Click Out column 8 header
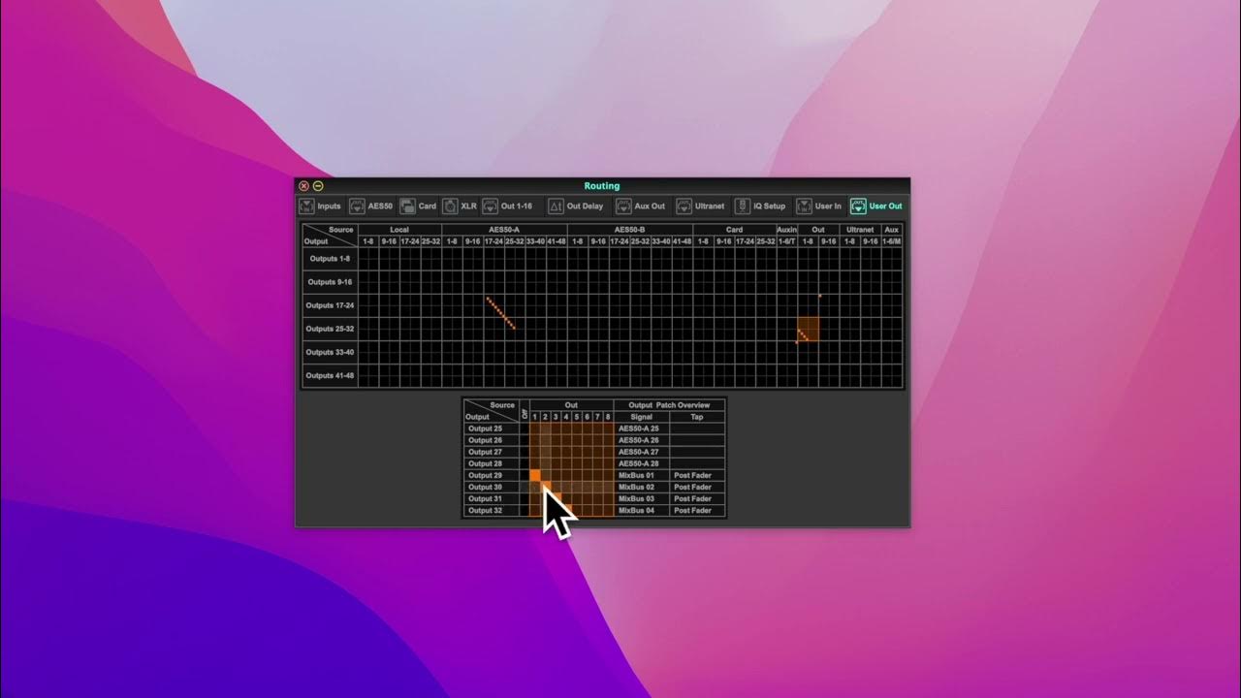 click(x=609, y=417)
